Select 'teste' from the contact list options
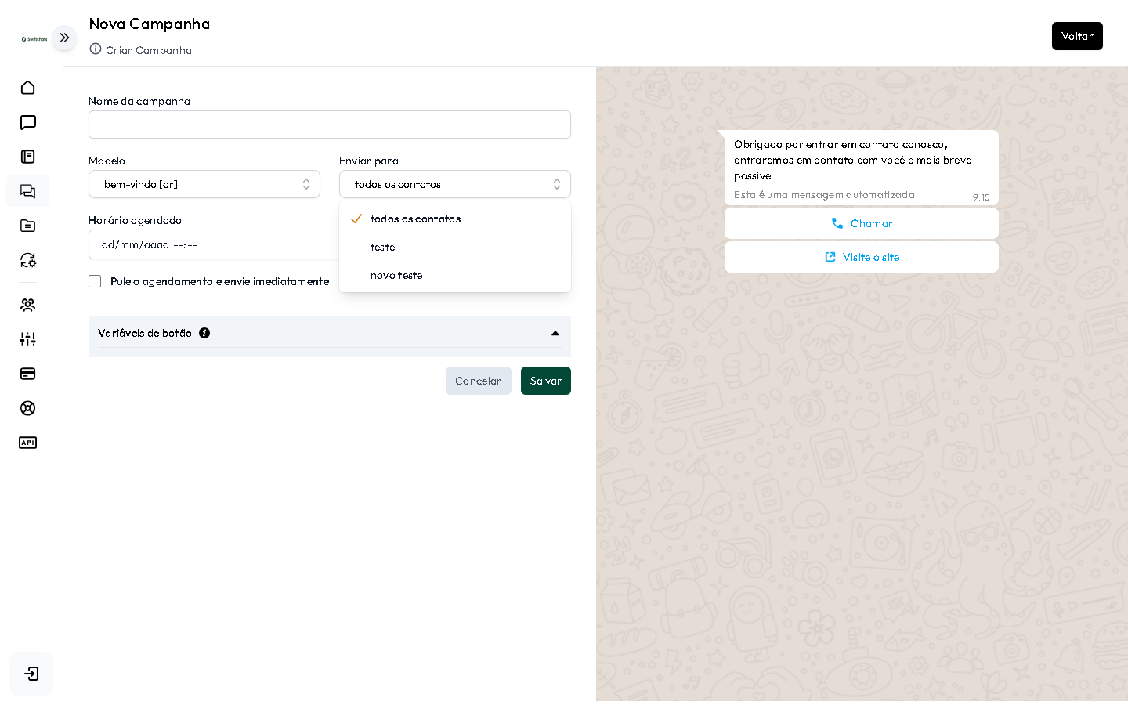Viewport: 1128px width, 705px height. (383, 247)
